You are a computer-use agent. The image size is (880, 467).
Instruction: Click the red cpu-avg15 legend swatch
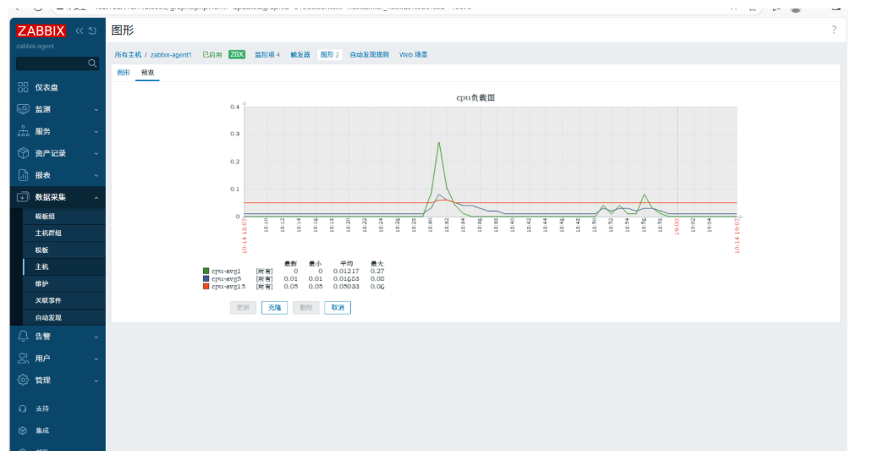point(206,286)
